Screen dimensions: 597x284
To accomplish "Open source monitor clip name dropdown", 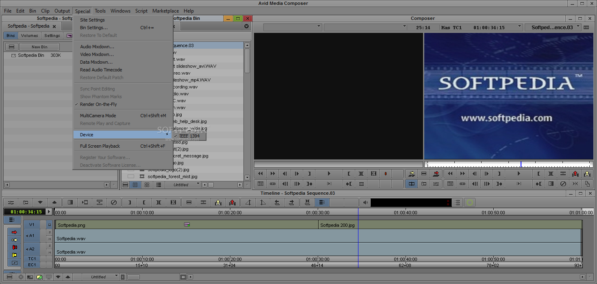I will pyautogui.click(x=293, y=27).
